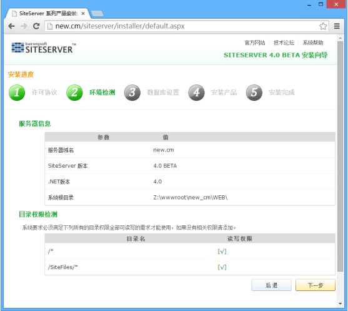Click the 读写权限 column header

point(240,239)
